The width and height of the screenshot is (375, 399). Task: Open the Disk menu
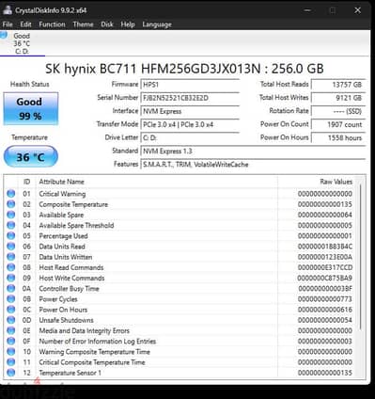(107, 24)
